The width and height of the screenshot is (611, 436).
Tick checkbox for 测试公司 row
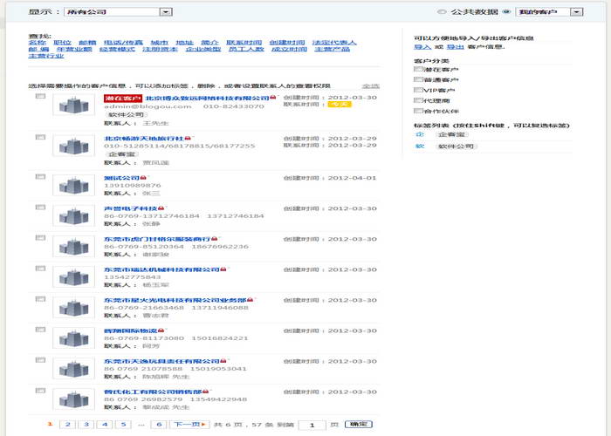coord(40,176)
